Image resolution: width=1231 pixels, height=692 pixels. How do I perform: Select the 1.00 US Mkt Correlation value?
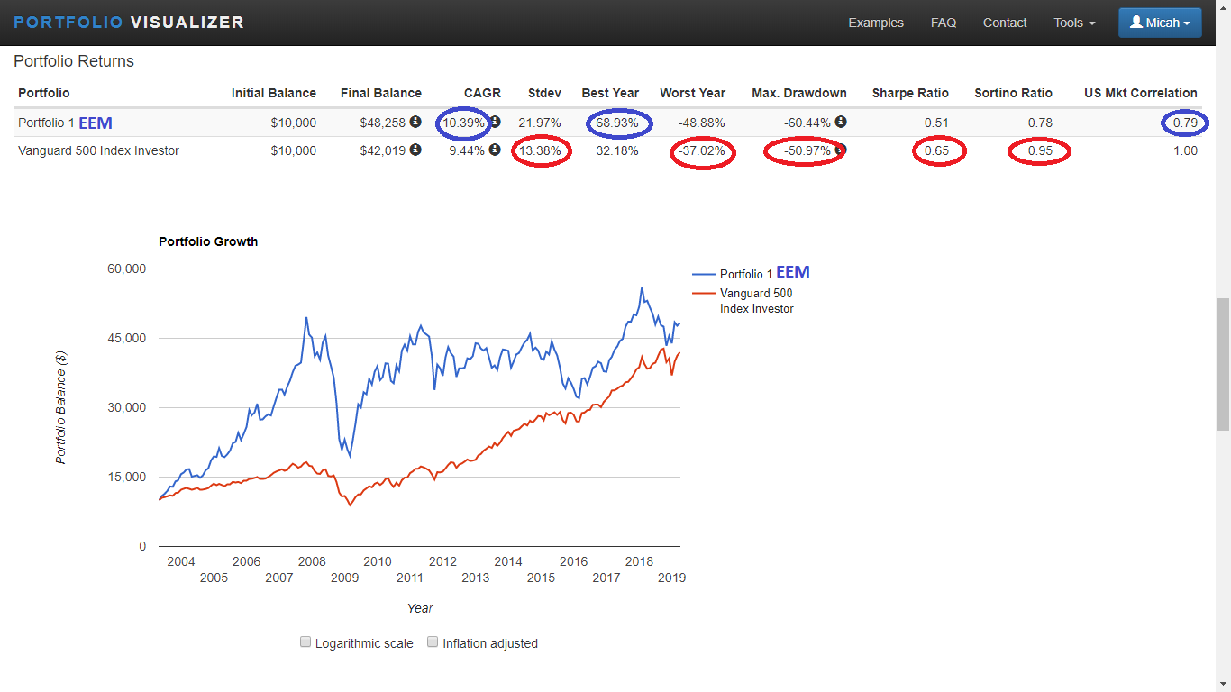click(x=1186, y=150)
